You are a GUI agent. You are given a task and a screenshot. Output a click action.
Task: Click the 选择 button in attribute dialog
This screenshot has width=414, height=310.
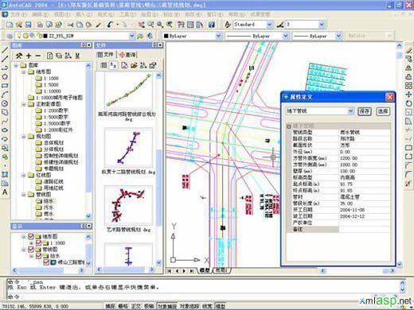383,111
